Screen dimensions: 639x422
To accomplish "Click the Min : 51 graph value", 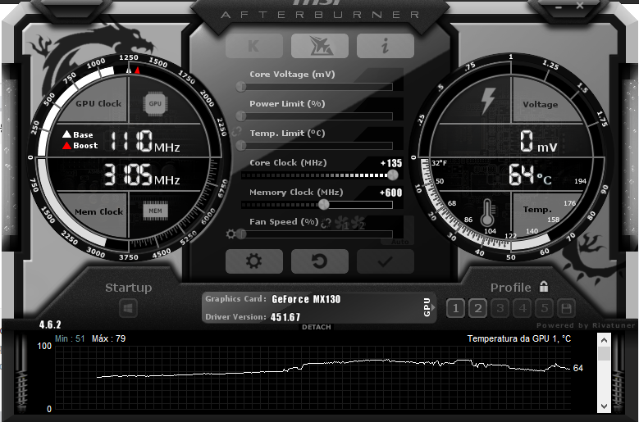I will point(70,338).
